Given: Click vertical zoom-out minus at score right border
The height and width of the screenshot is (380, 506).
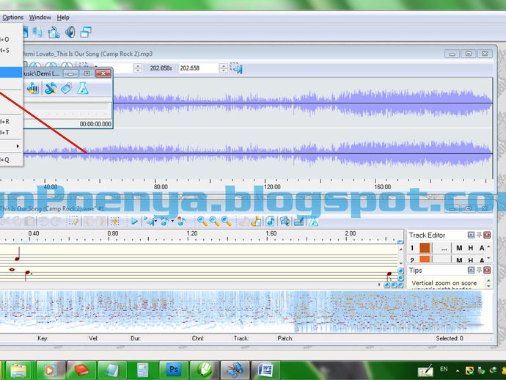Looking at the screenshot, I should pos(401,278).
